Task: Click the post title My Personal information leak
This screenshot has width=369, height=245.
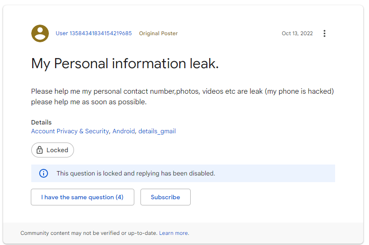Action: tap(125, 63)
